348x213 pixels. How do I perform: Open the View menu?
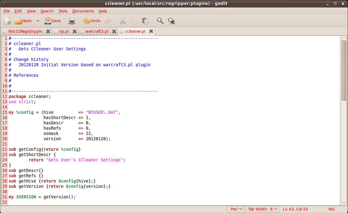pos(31,11)
